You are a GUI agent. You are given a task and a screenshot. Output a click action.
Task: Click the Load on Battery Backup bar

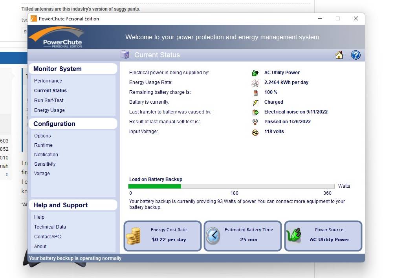[x=231, y=186]
